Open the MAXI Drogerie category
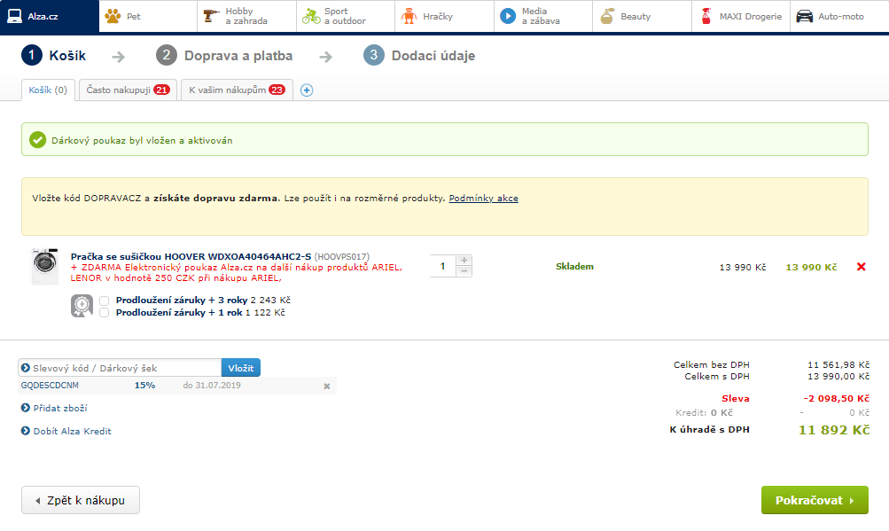The height and width of the screenshot is (531, 889). point(741,16)
